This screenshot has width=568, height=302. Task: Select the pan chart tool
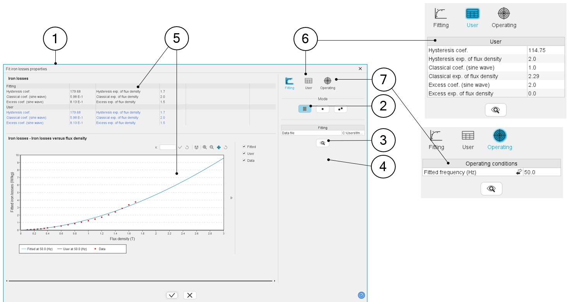point(219,147)
